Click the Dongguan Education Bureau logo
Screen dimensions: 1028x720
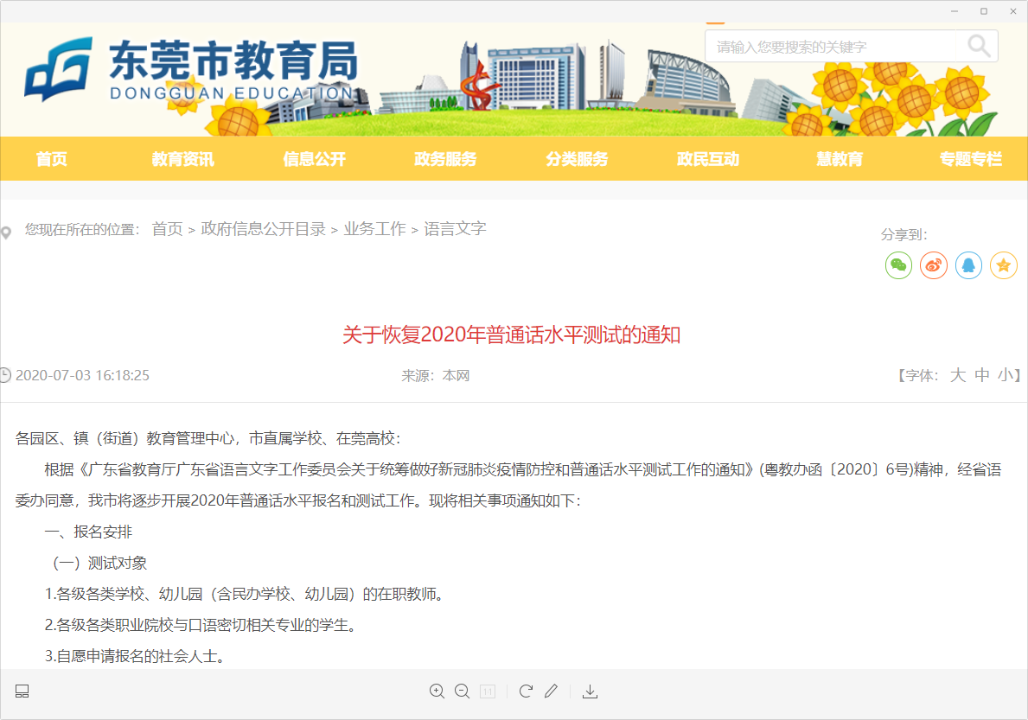191,69
